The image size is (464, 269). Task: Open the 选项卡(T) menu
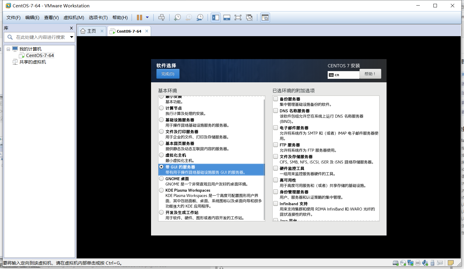[98, 18]
